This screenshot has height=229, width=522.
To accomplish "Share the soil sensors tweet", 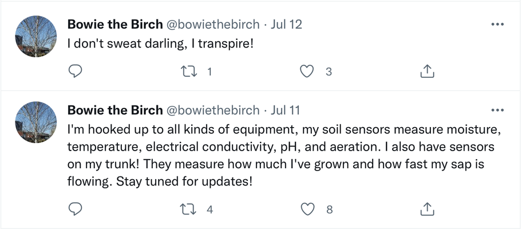I will [428, 209].
